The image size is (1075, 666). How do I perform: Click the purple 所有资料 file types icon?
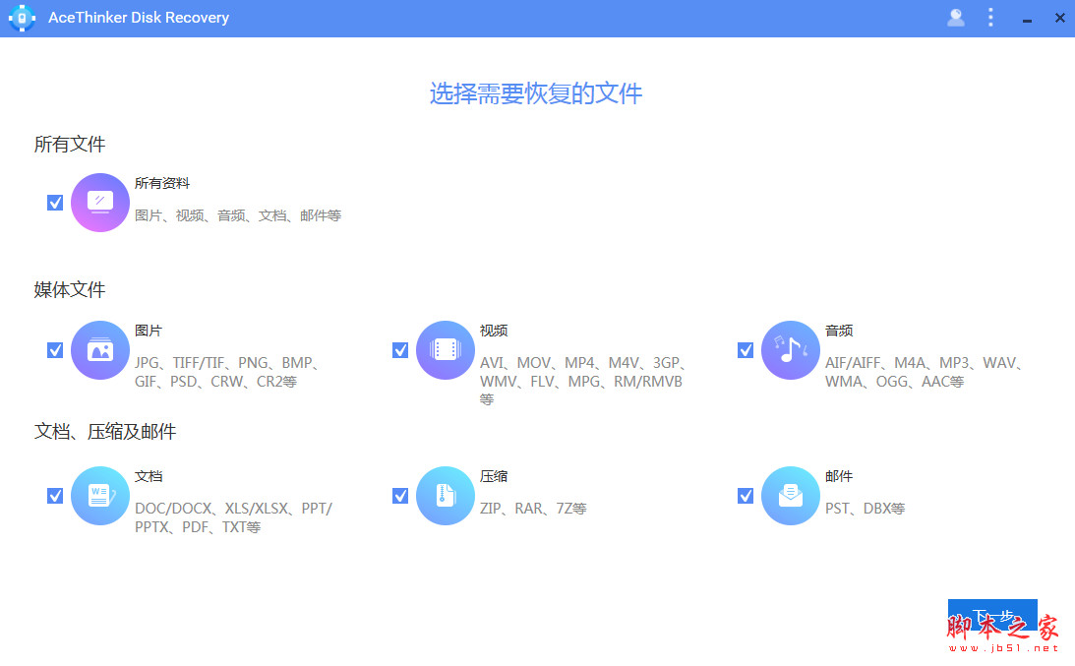99,203
